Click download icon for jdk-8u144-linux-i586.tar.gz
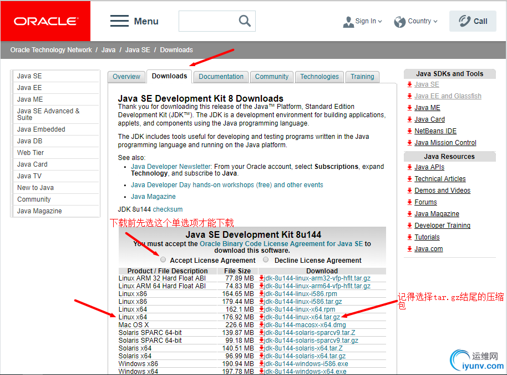The image size is (507, 375). pyautogui.click(x=262, y=302)
